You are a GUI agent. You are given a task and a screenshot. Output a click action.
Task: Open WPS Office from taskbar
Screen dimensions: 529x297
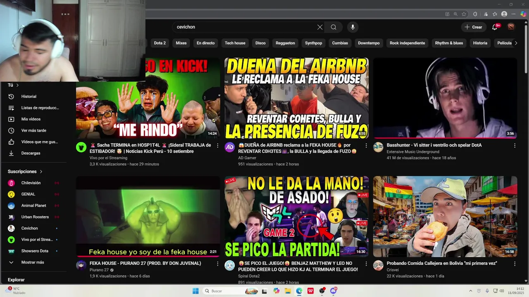[x=310, y=291]
